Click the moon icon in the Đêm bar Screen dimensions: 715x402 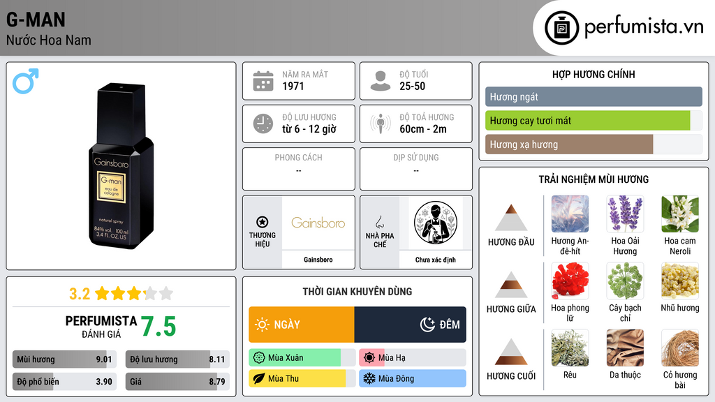(x=427, y=325)
